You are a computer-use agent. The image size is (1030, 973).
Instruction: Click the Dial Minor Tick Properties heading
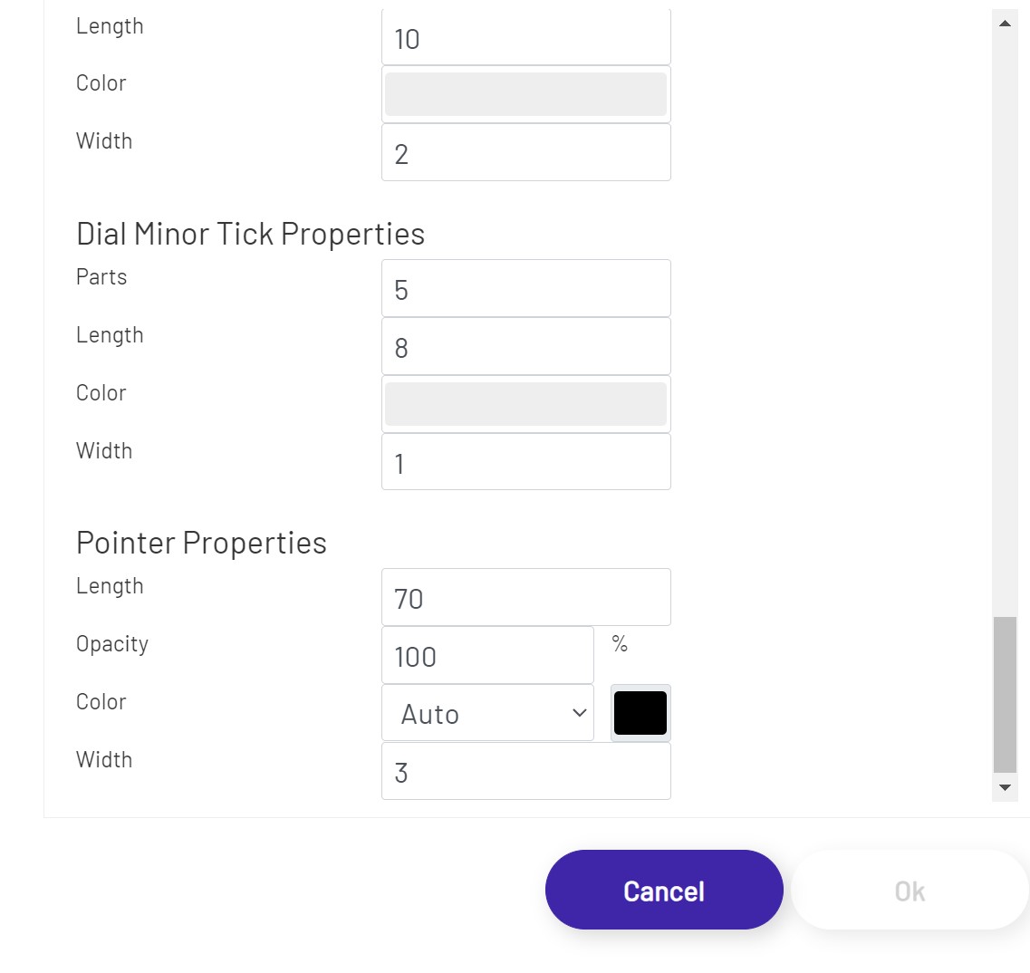point(250,234)
